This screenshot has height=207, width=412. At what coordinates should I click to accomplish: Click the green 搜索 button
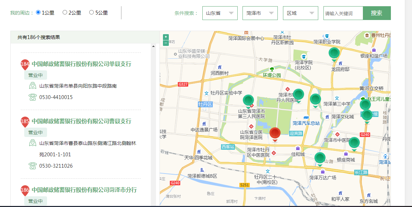(x=377, y=13)
